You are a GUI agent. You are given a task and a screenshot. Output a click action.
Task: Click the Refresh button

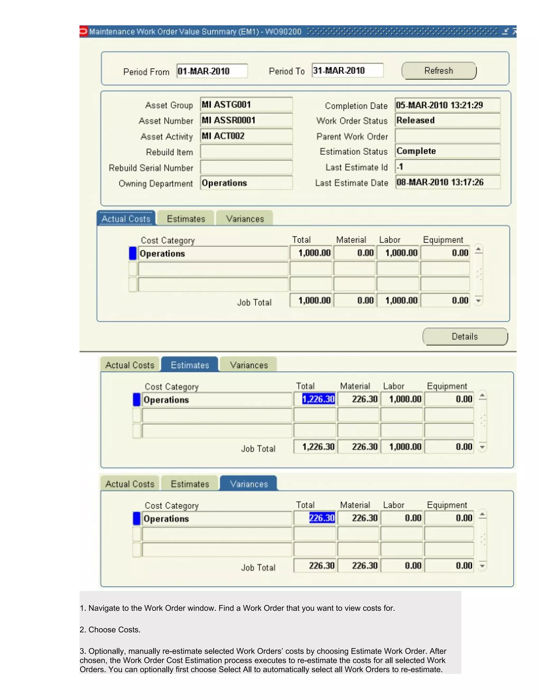point(439,71)
